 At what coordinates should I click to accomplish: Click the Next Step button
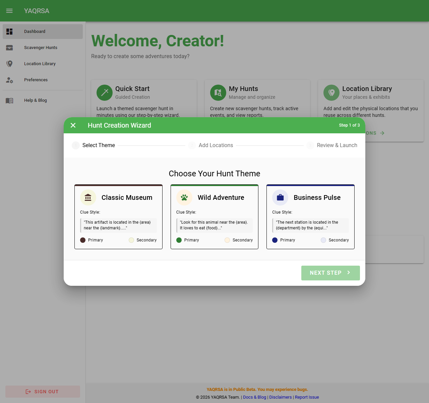tap(330, 273)
